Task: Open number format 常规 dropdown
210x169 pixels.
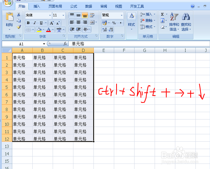Action: 122,15
